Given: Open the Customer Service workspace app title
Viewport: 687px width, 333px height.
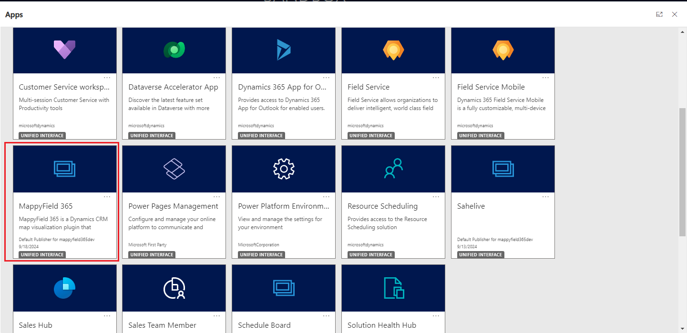Looking at the screenshot, I should [64, 87].
